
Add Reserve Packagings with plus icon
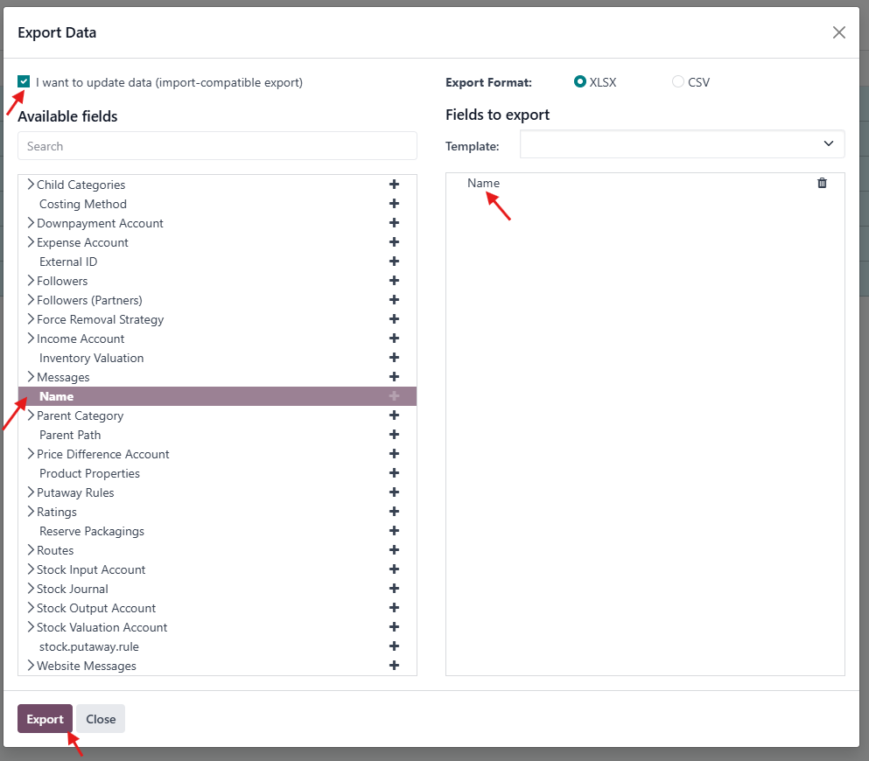click(x=394, y=531)
